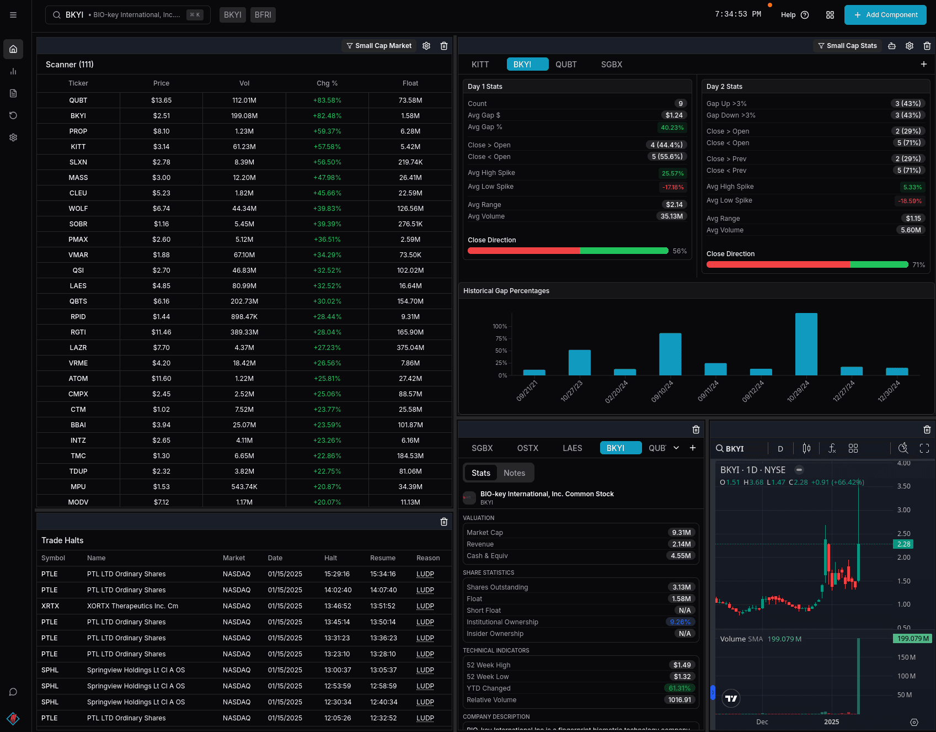This screenshot has height=732, width=936.
Task: Select the SGBX tab in stats panel
Action: click(x=612, y=65)
